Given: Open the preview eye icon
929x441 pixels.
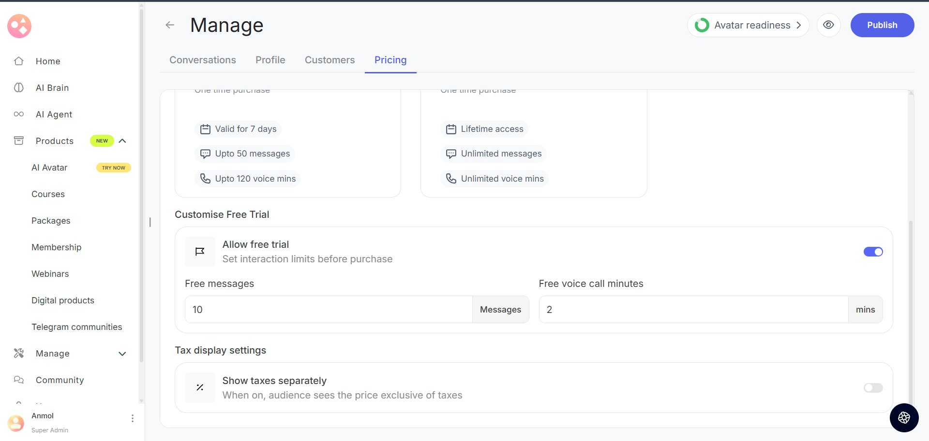Looking at the screenshot, I should pos(828,25).
